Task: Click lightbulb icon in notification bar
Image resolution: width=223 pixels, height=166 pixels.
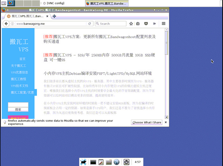Action: (x=5, y=122)
